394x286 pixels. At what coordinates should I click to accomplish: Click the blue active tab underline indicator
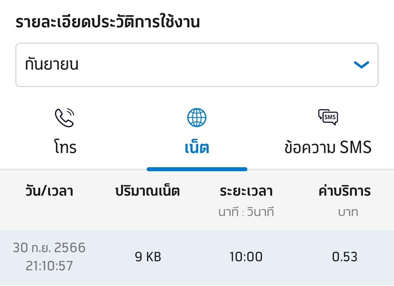click(197, 169)
